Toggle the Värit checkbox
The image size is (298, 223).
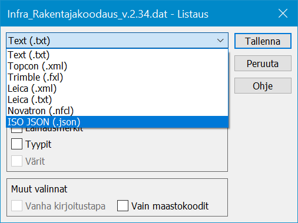click(16, 161)
